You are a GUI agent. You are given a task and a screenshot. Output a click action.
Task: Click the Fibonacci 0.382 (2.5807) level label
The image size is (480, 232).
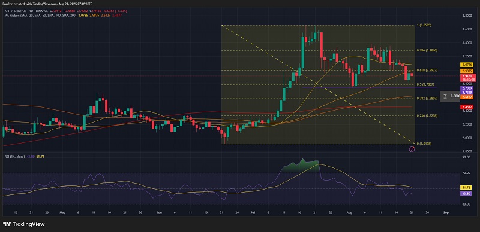[x=427, y=98]
